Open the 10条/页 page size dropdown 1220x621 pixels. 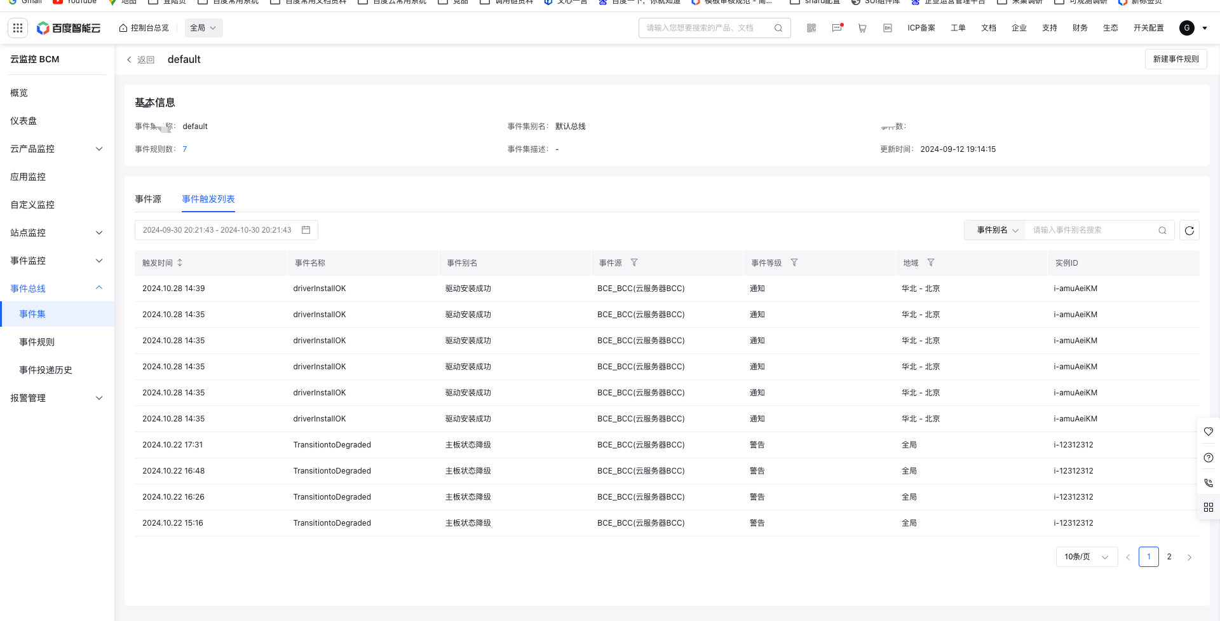point(1087,557)
